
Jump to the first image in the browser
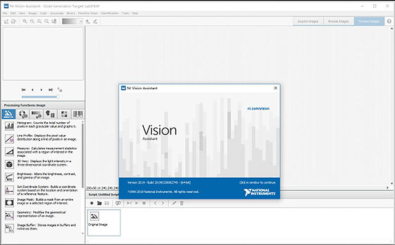pyautogui.click(x=23, y=89)
